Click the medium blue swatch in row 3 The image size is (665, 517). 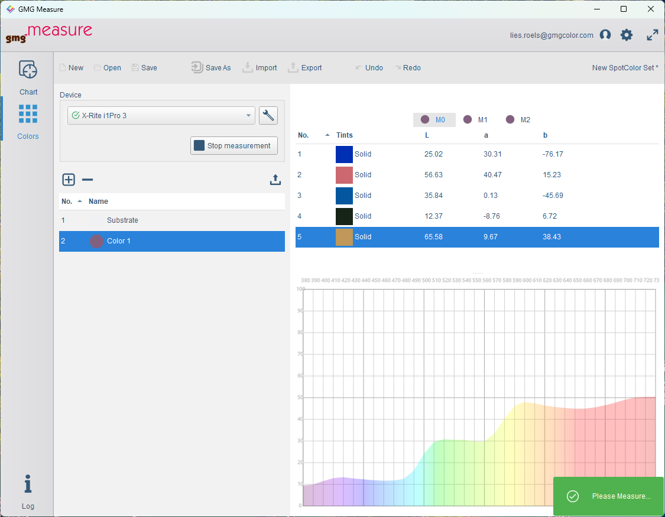pos(345,196)
